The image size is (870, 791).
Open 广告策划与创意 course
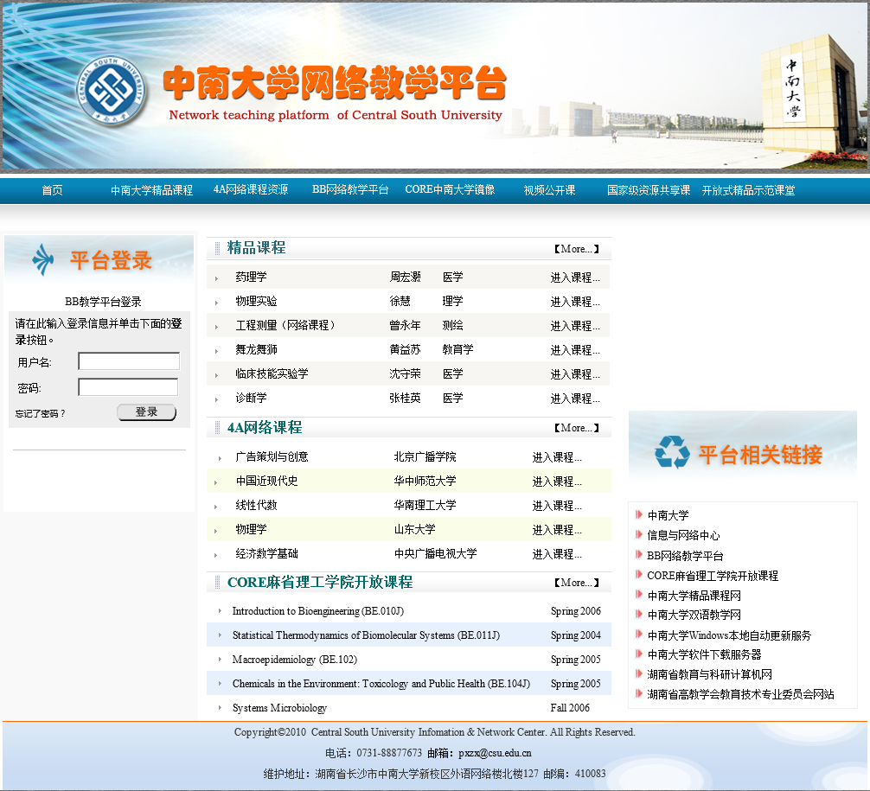pos(272,456)
